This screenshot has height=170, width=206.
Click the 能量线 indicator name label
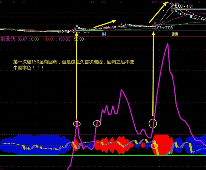(8, 39)
